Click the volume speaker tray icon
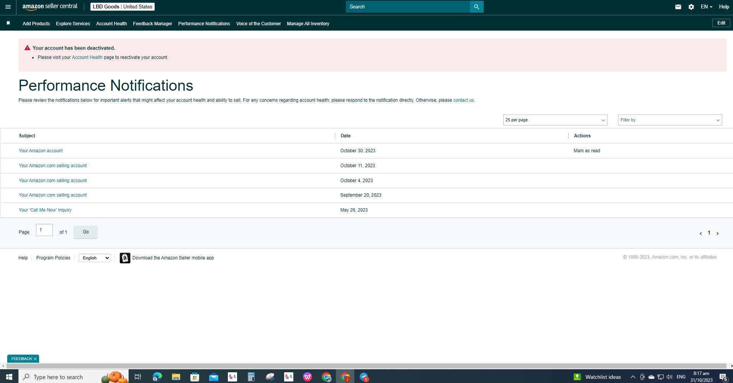 (x=669, y=377)
